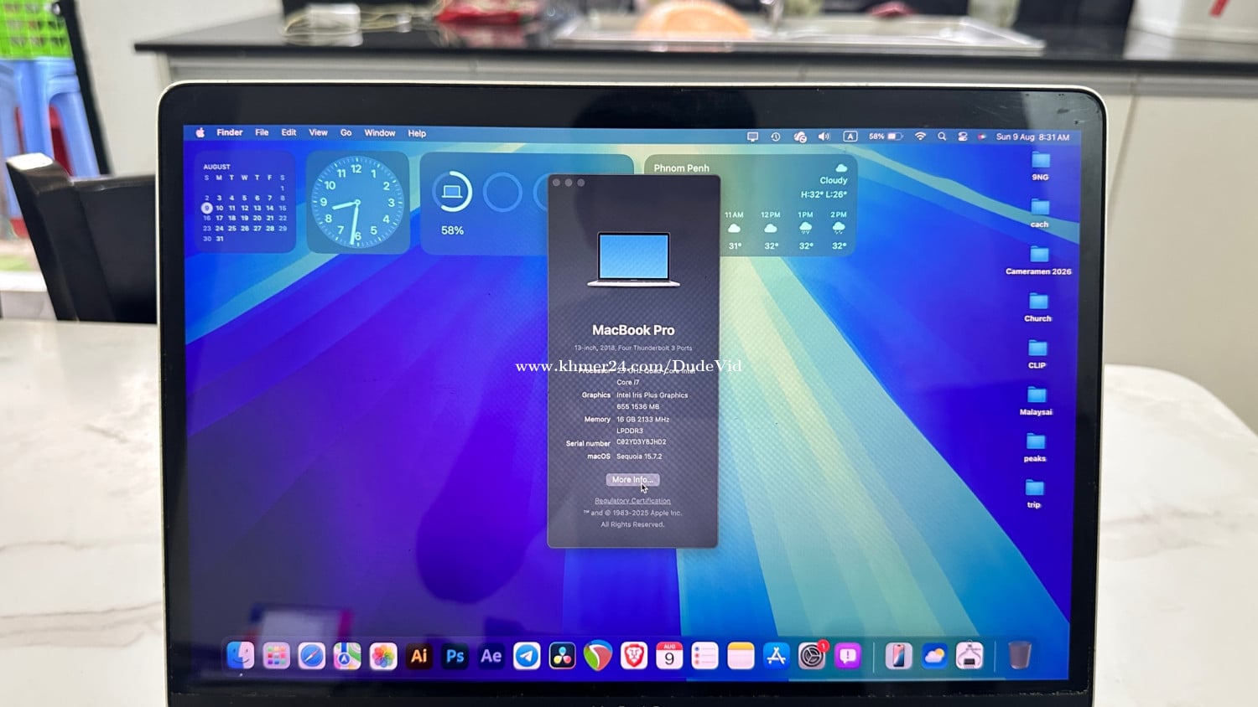The height and width of the screenshot is (707, 1258).
Task: Click the date and time in menu bar
Action: [x=1032, y=137]
